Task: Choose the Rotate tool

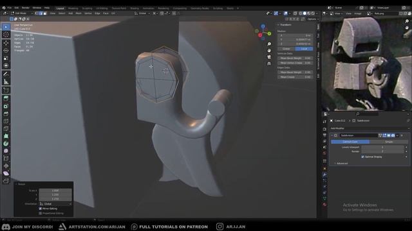Action: coord(6,51)
